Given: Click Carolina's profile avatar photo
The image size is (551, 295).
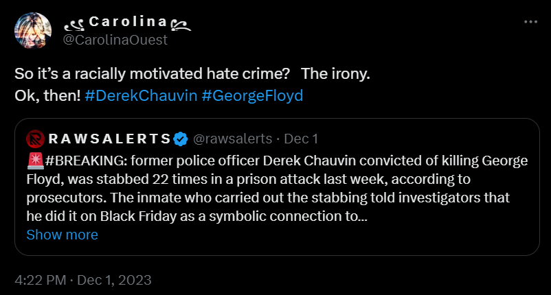Looking at the screenshot, I should (x=32, y=31).
